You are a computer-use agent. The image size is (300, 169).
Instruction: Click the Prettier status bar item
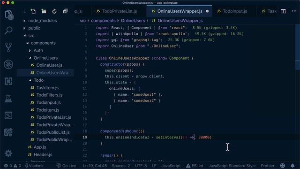[x=268, y=166]
